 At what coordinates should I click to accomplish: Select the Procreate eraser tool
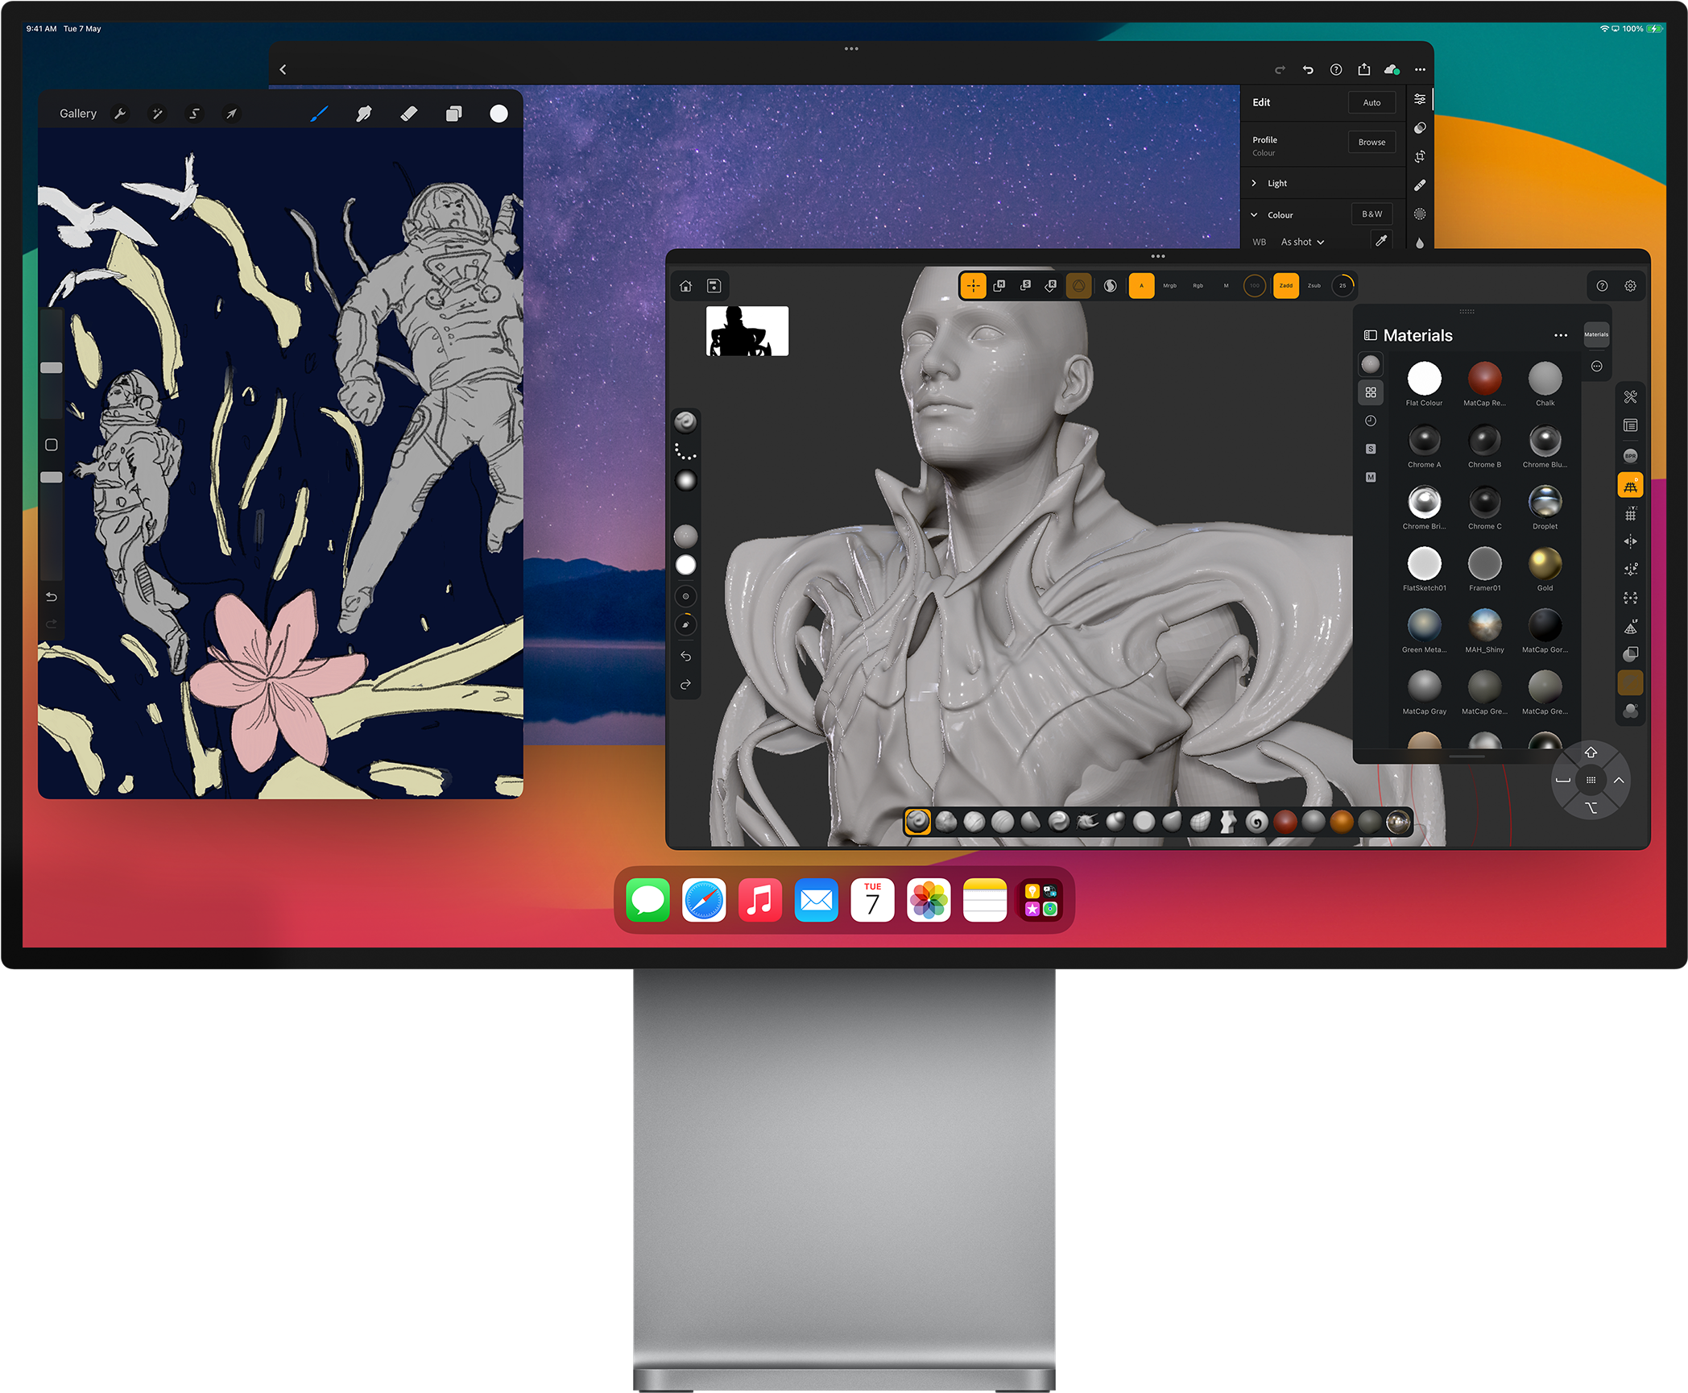click(x=408, y=114)
